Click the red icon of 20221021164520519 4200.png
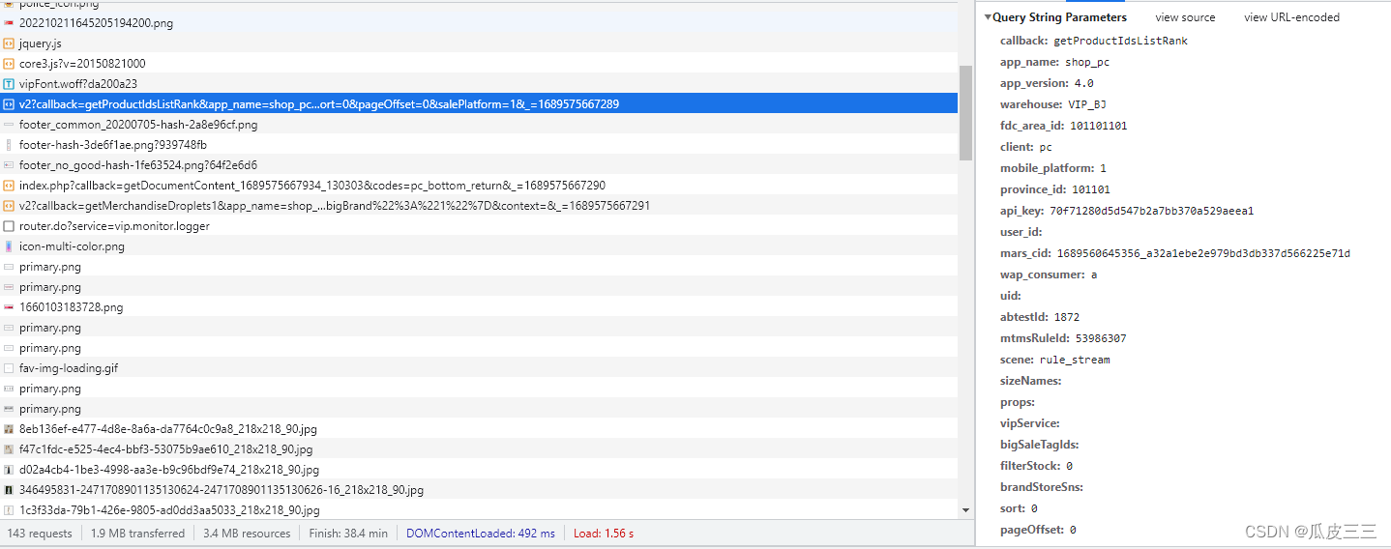 click(x=9, y=23)
